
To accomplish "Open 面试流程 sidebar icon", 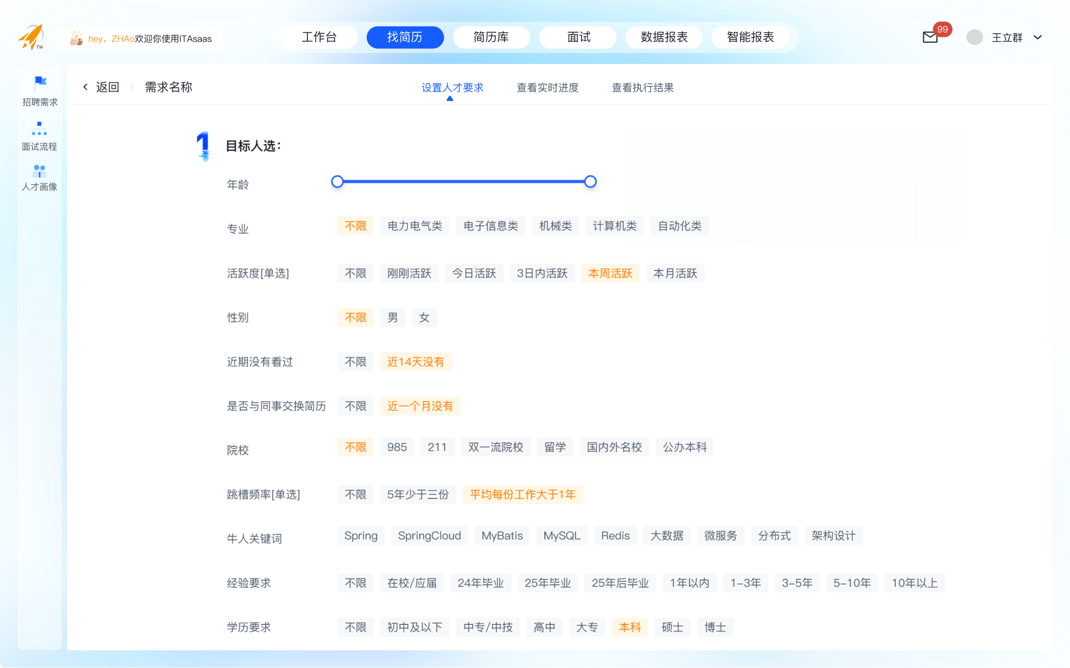I will pyautogui.click(x=40, y=128).
